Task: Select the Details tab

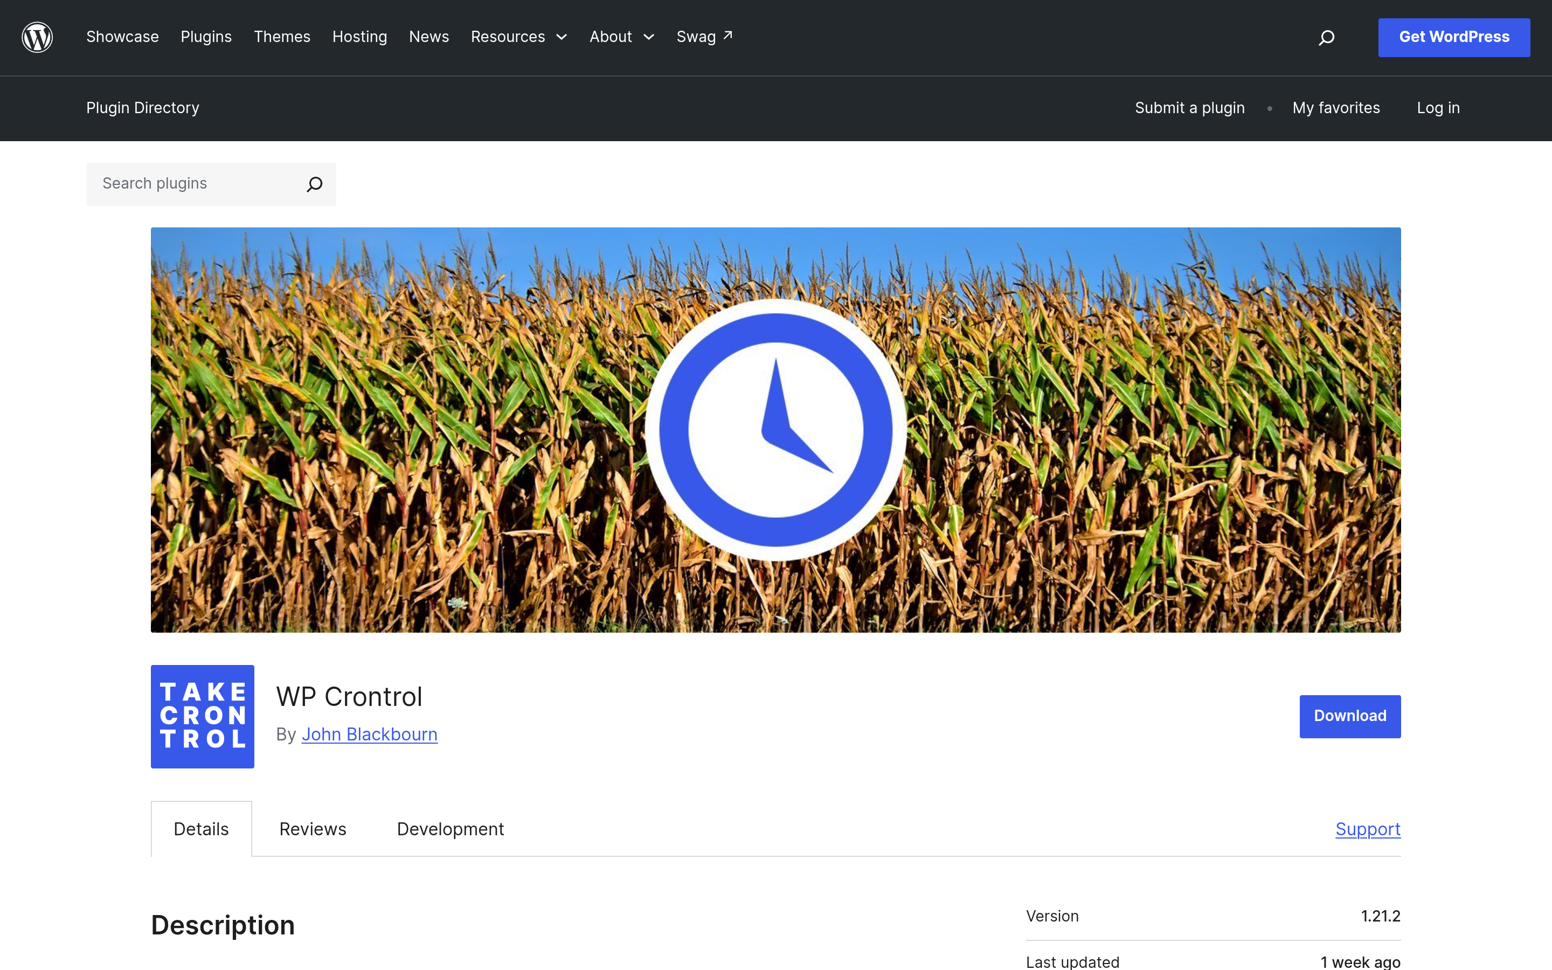Action: point(202,829)
